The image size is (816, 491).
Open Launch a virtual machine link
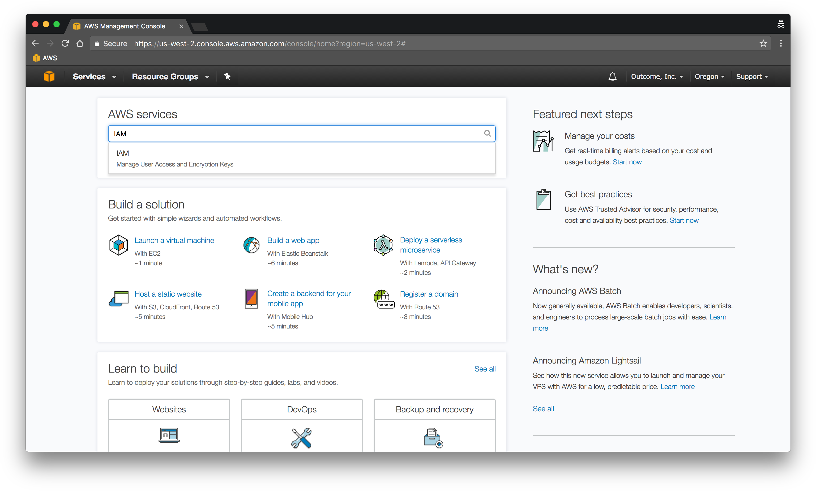(174, 240)
